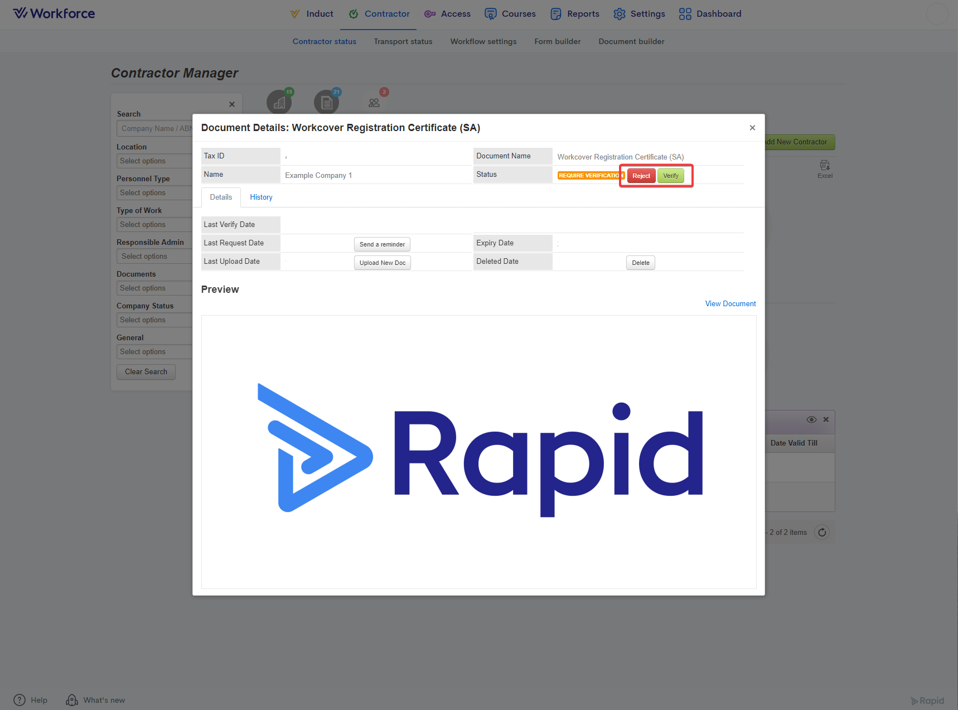Click the people icon with badge 2
The image size is (958, 710).
coord(374,102)
